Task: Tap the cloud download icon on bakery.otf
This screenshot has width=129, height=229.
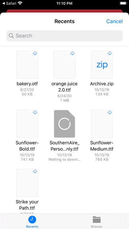Action: click(x=35, y=53)
